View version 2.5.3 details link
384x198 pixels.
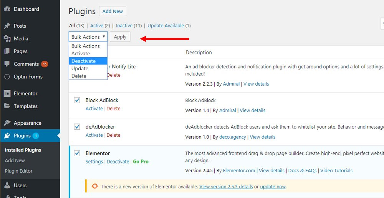pos(226,186)
